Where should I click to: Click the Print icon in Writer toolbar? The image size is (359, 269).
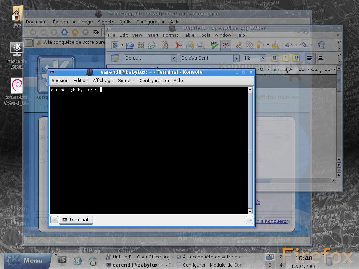[x=190, y=45]
